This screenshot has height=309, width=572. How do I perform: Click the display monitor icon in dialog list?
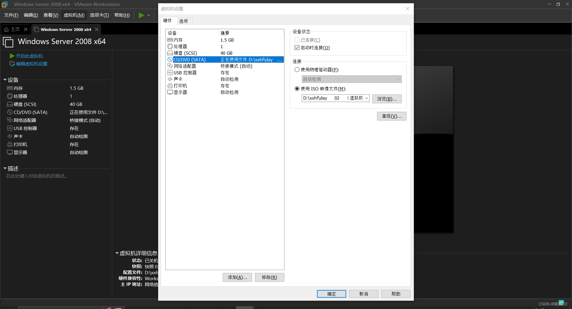pos(170,92)
